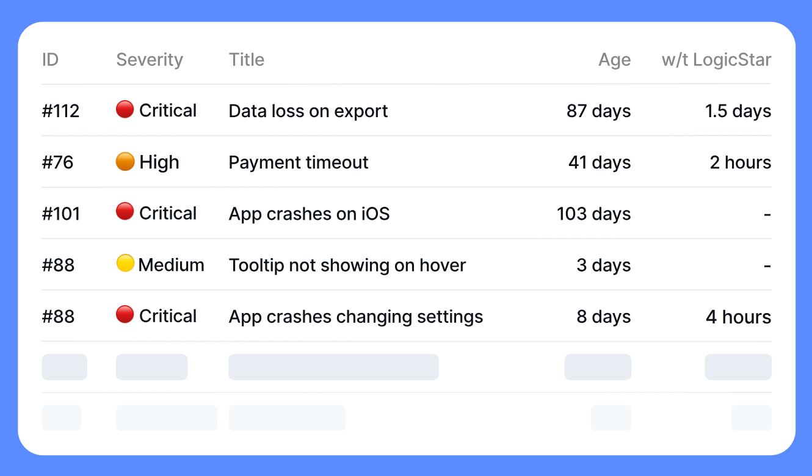Select issue ID #101
Screen dimensions: 812x476
(60, 214)
